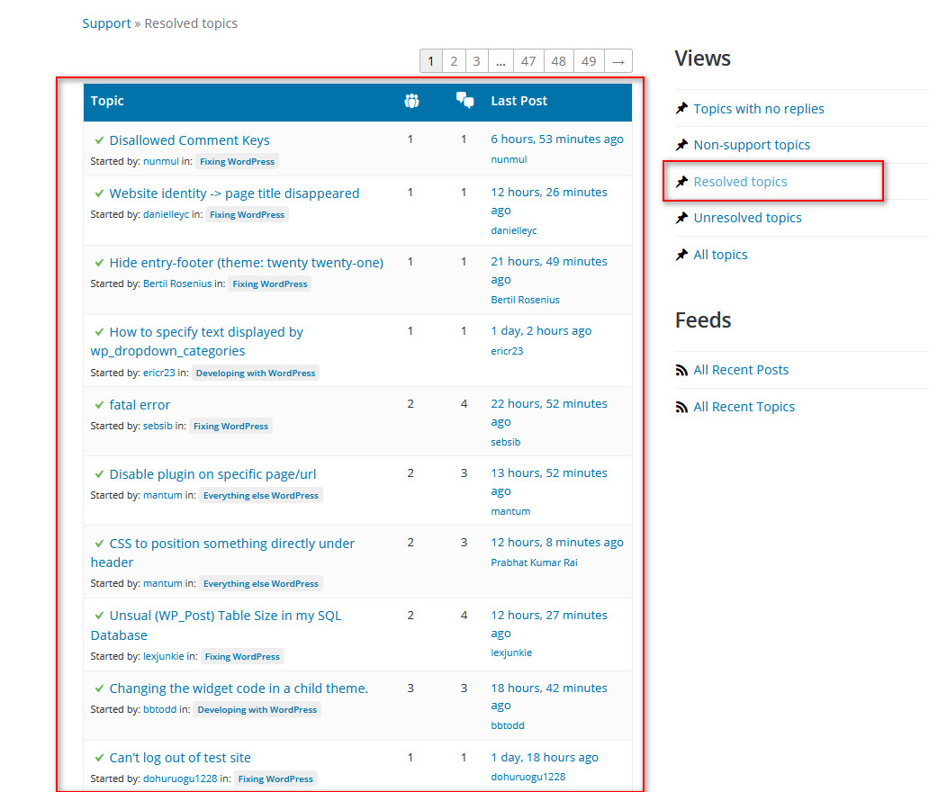This screenshot has height=792, width=938.
Task: Open Can't log out of test site topic
Action: point(179,758)
